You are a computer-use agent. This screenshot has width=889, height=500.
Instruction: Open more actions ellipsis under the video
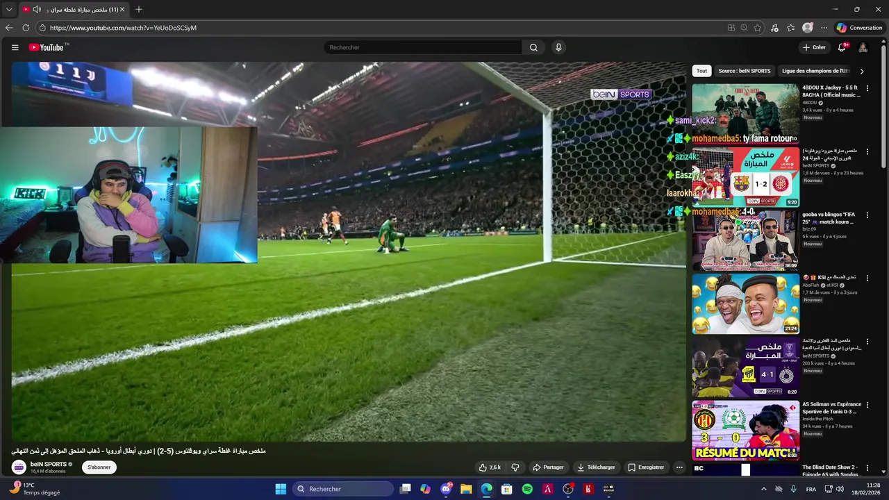pos(679,467)
